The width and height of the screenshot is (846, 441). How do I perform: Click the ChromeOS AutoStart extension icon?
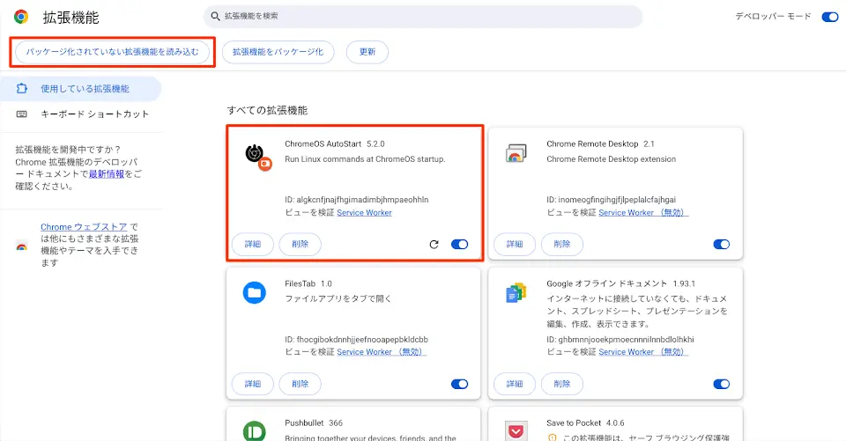click(258, 157)
